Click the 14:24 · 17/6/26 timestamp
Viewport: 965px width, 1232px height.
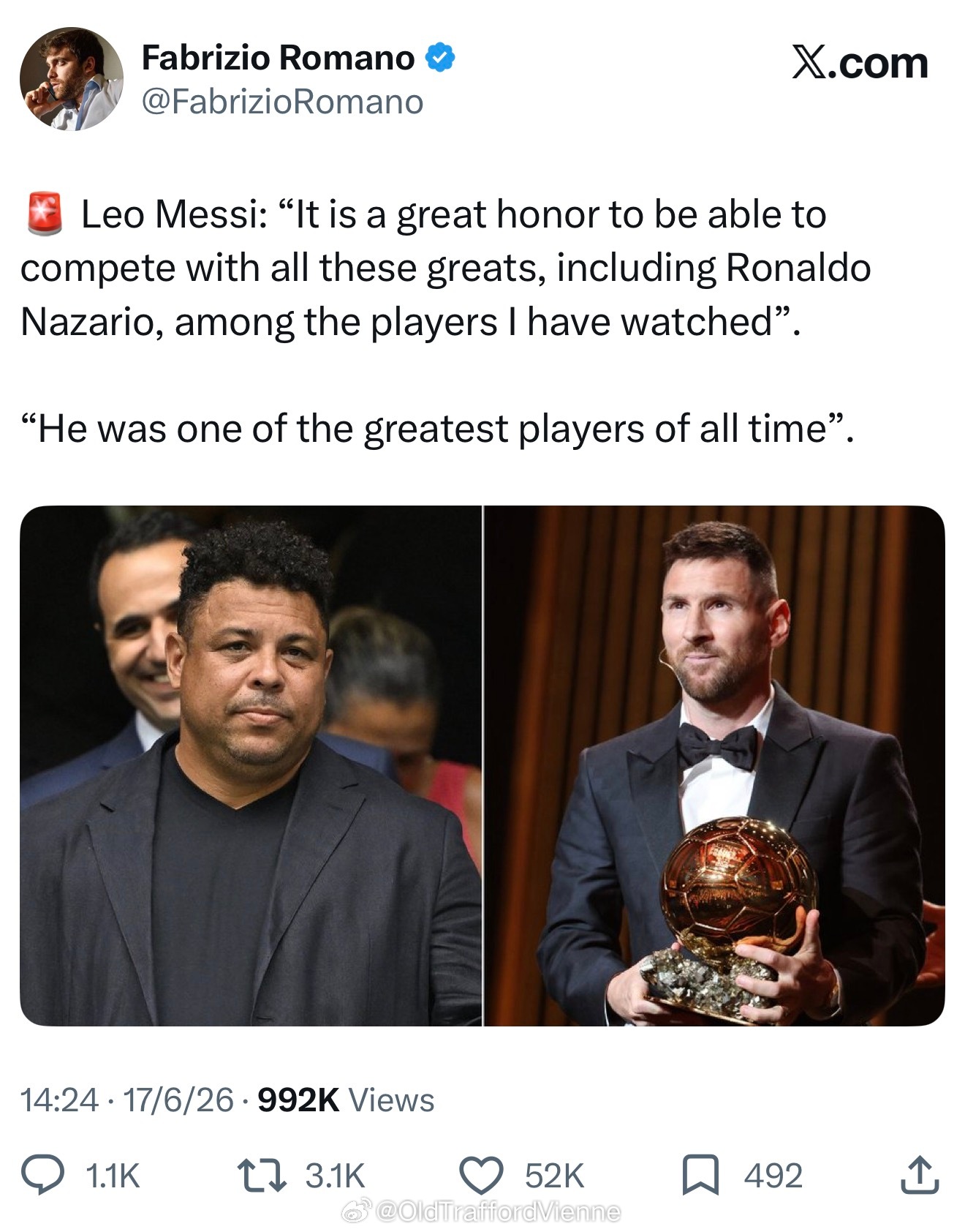coord(127,1100)
